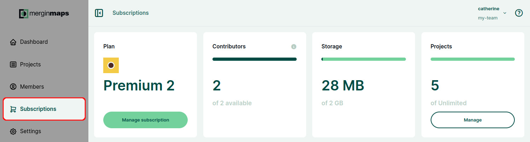Click the Dashboard home icon

pos(13,42)
